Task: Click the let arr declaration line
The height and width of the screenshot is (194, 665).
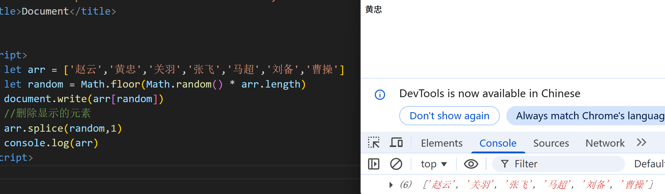Action: click(x=174, y=69)
